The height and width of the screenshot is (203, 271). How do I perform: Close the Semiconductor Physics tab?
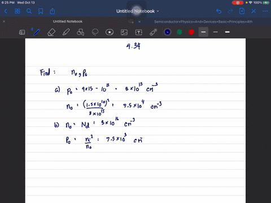(139, 21)
